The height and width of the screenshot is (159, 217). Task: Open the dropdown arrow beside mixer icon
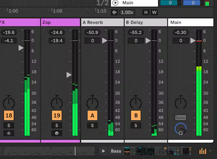click(x=210, y=151)
